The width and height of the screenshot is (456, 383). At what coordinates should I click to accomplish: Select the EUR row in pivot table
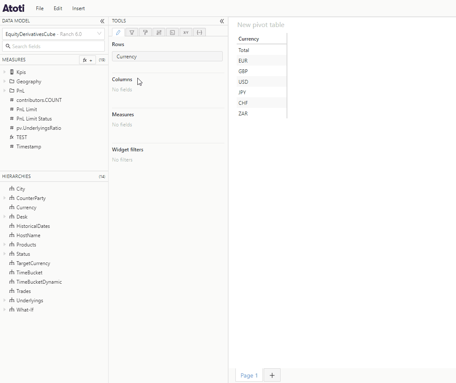[262, 61]
